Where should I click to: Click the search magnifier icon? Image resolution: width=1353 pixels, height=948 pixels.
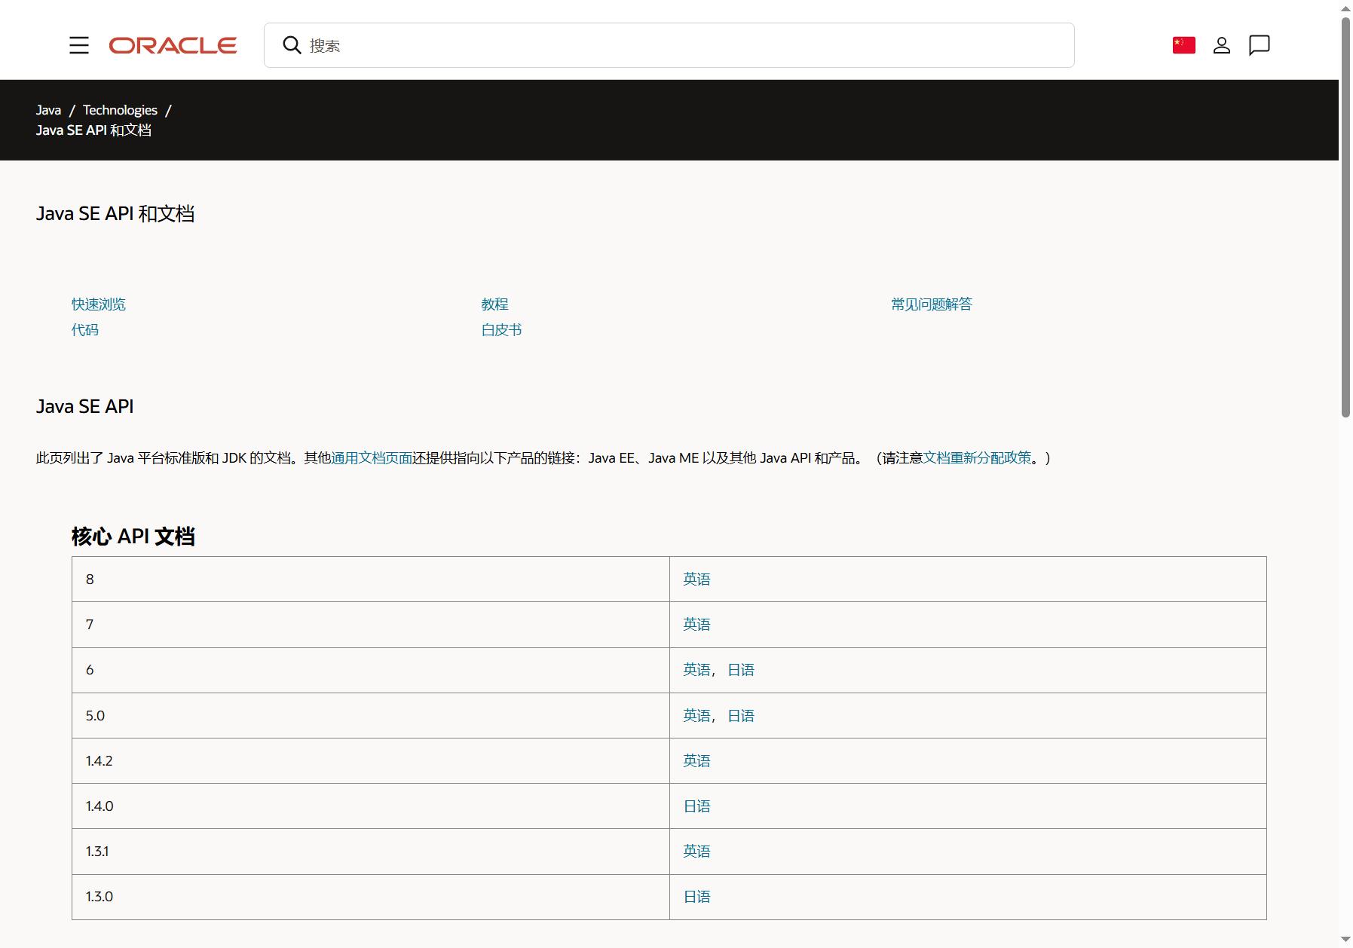(x=292, y=45)
